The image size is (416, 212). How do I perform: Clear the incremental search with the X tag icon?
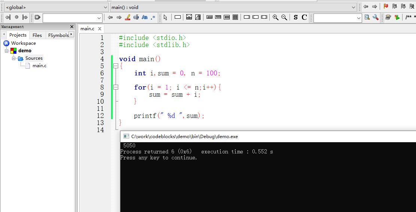[37, 18]
